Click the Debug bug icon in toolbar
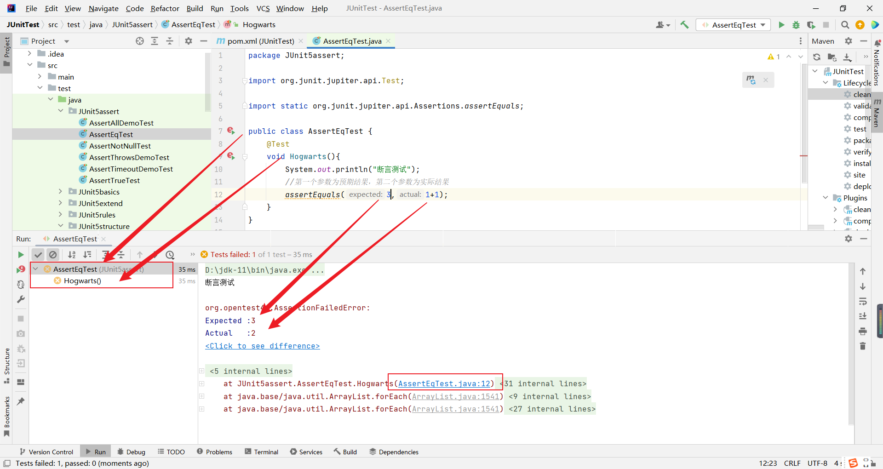This screenshot has width=883, height=469. coord(796,25)
